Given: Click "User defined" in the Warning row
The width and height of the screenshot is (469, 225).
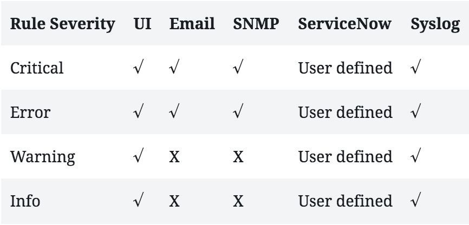Looking at the screenshot, I should tap(345, 157).
